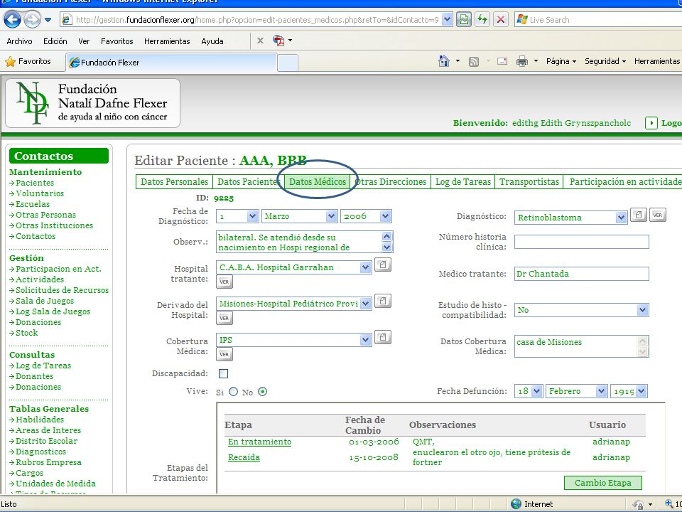Open the Derivado del Hospital dropdown
The width and height of the screenshot is (682, 512).
click(x=366, y=304)
